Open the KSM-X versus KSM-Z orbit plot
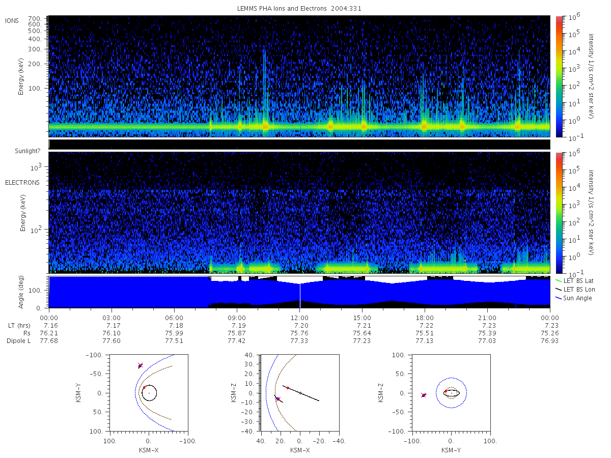 tap(300, 393)
